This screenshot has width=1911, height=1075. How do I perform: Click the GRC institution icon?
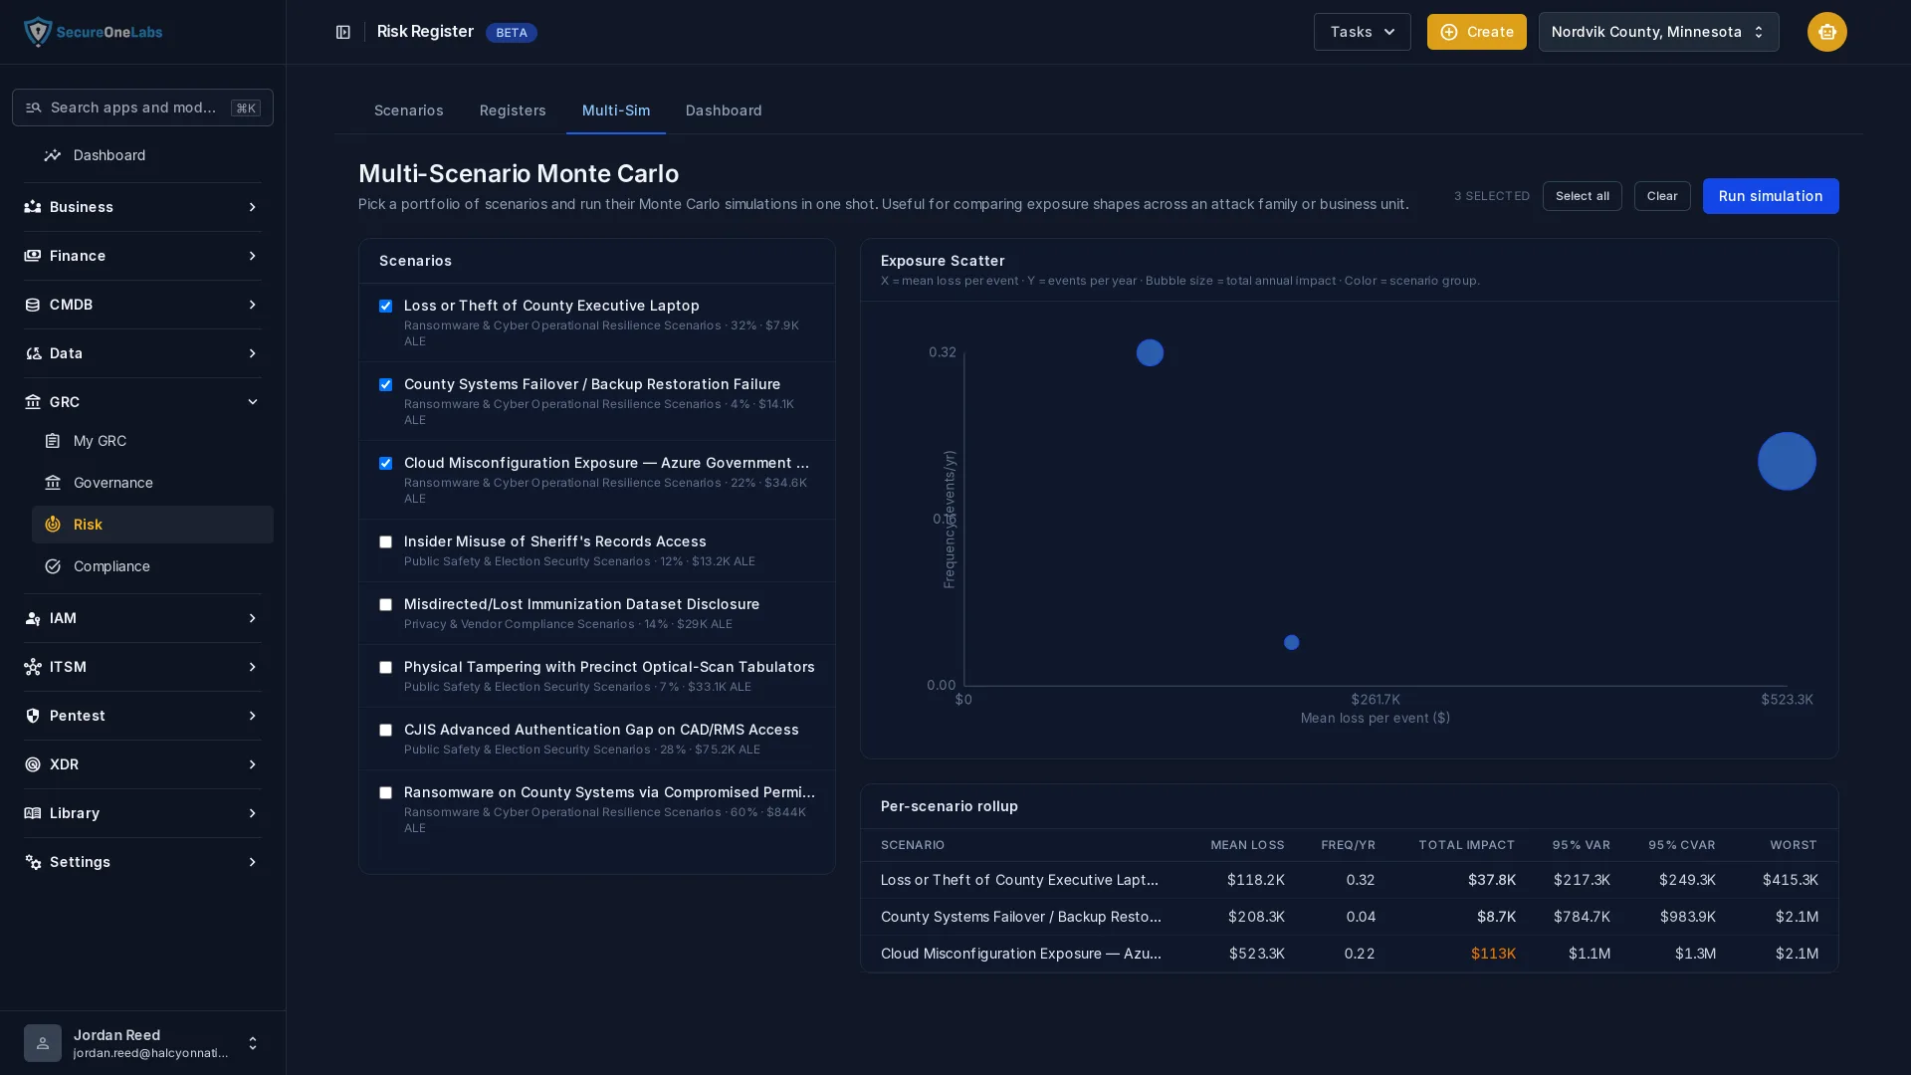coord(33,402)
